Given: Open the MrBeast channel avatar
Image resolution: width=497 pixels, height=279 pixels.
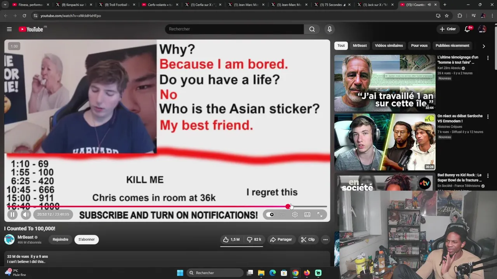Looking at the screenshot, I should point(9,239).
